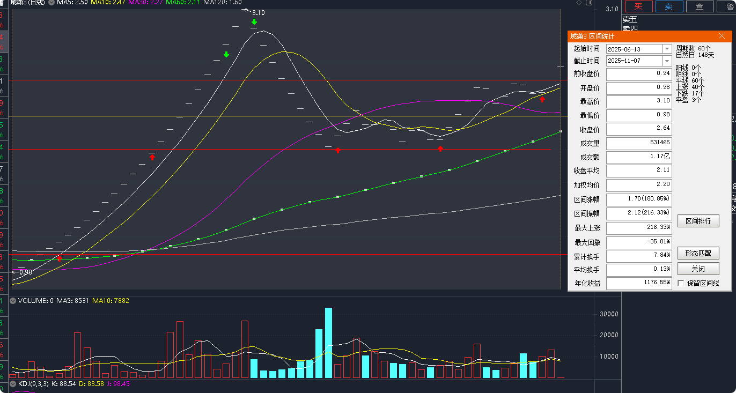Open the 起始时间 date dropdown
The image size is (736, 393).
(667, 49)
